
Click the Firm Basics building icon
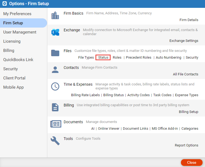coord(55,15)
